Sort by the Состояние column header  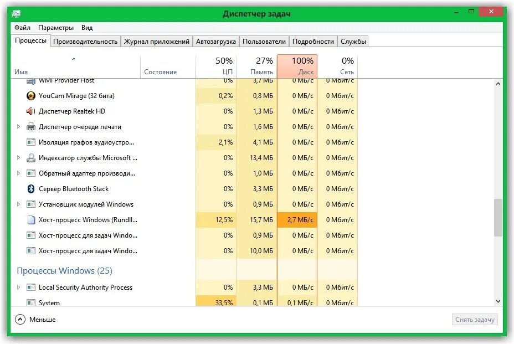168,66
